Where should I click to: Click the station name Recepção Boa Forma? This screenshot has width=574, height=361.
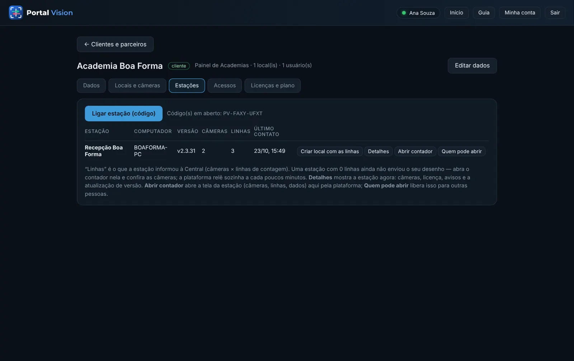(104, 151)
